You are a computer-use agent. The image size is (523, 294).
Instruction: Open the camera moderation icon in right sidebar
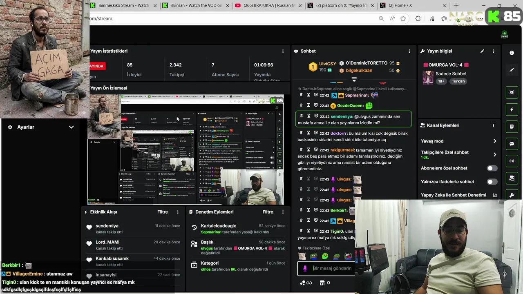512,178
